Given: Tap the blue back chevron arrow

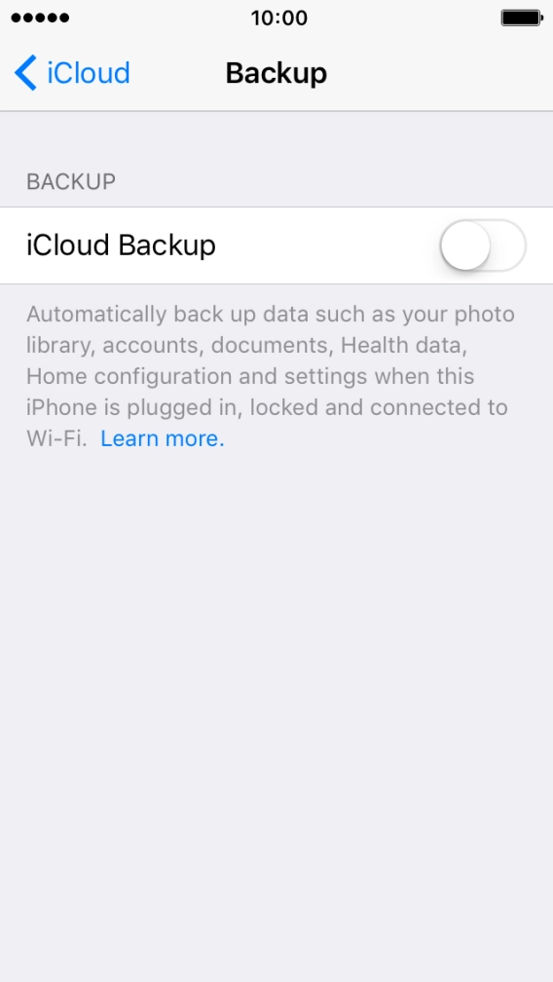Looking at the screenshot, I should [x=25, y=73].
